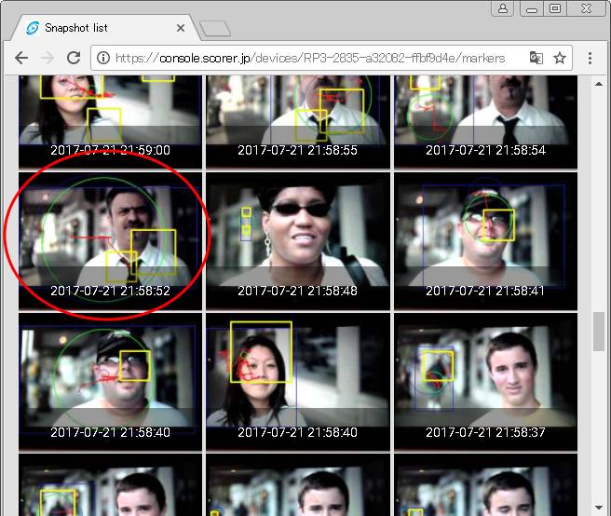The height and width of the screenshot is (516, 611).
Task: Close the Snapshot list tab
Action: click(181, 28)
